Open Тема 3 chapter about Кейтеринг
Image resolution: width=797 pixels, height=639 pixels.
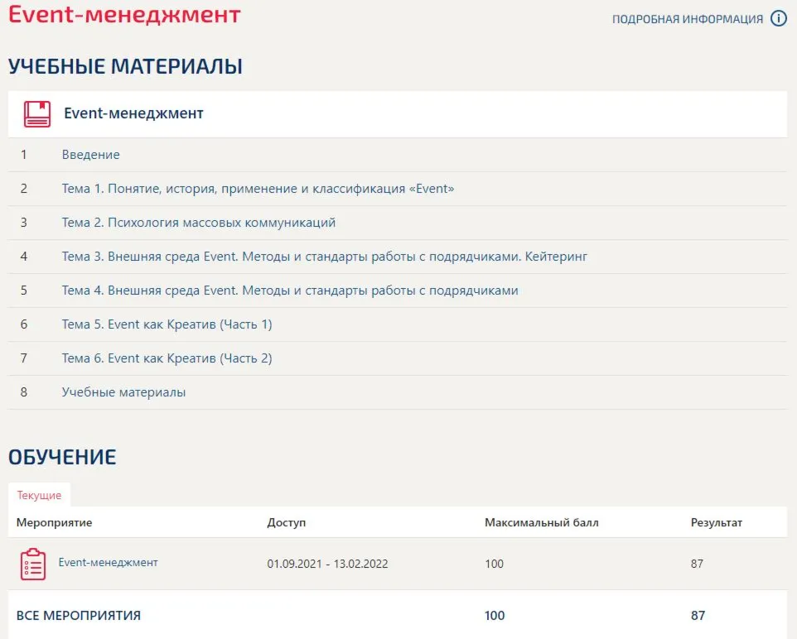(x=324, y=257)
